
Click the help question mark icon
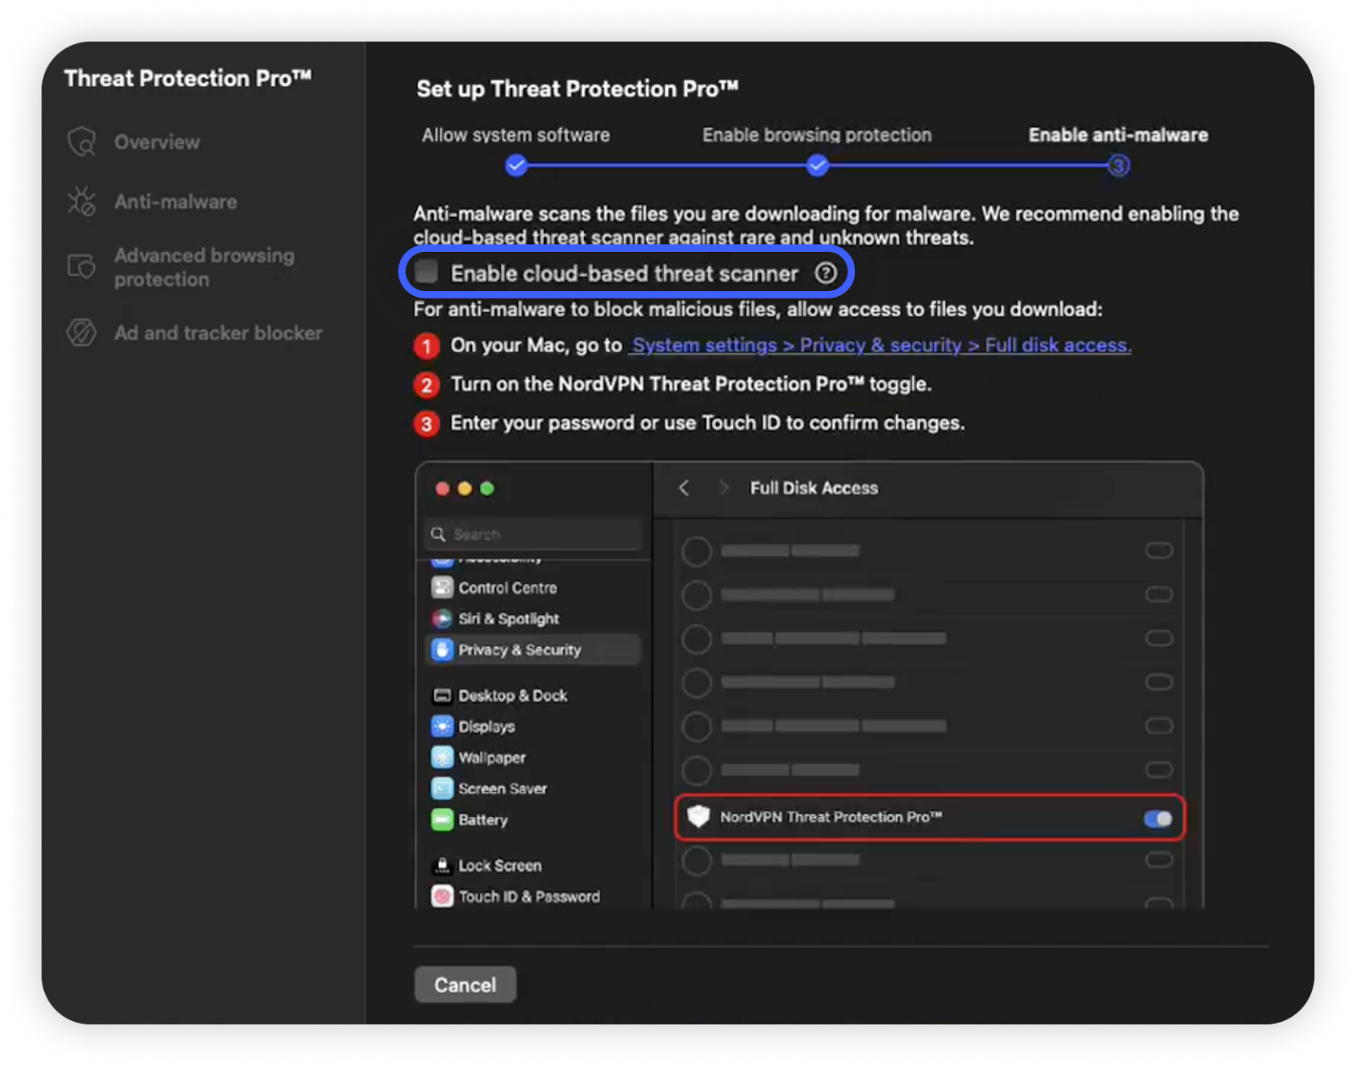(x=825, y=273)
